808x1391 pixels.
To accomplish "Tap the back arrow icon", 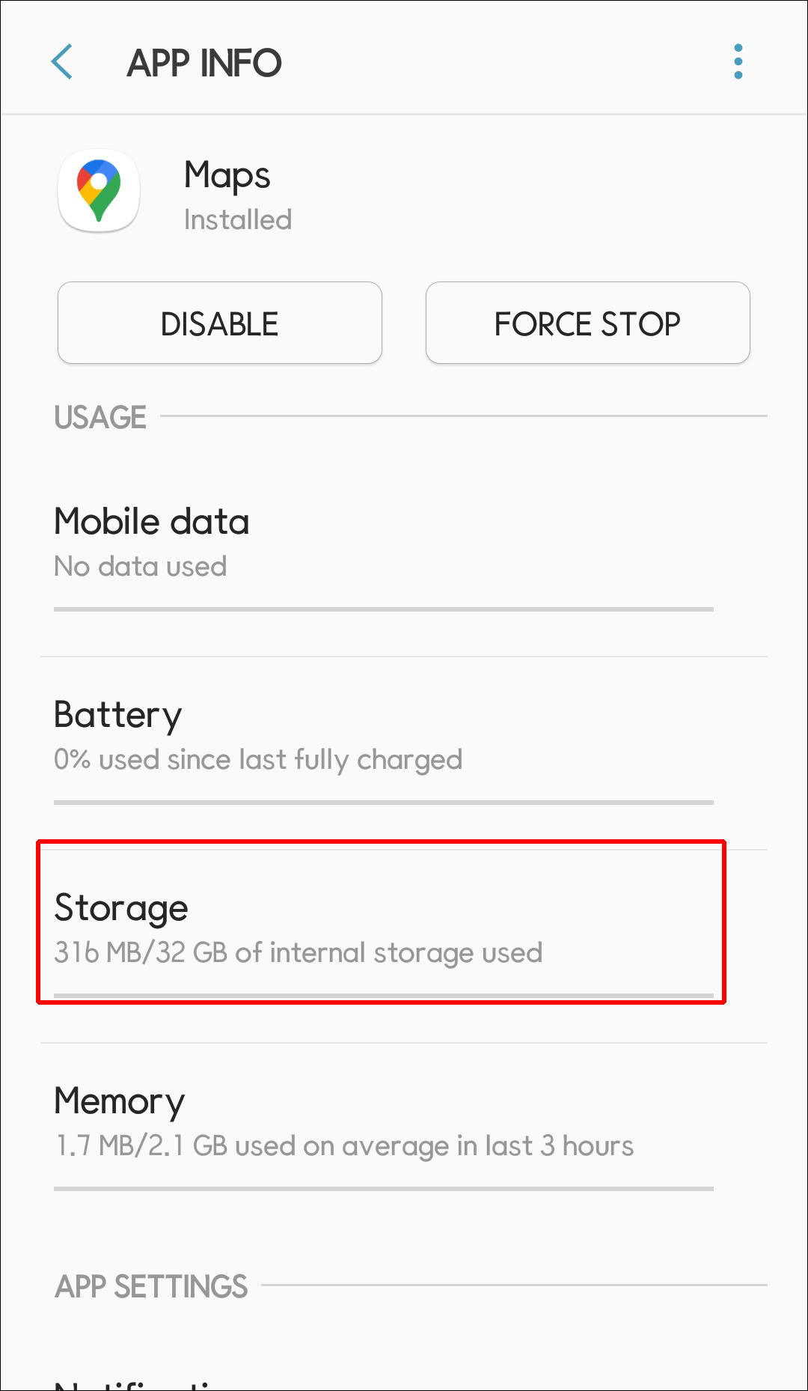I will click(x=62, y=61).
